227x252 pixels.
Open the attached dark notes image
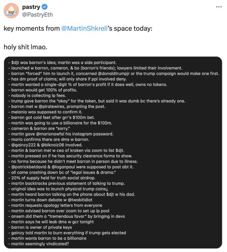click(x=113, y=152)
